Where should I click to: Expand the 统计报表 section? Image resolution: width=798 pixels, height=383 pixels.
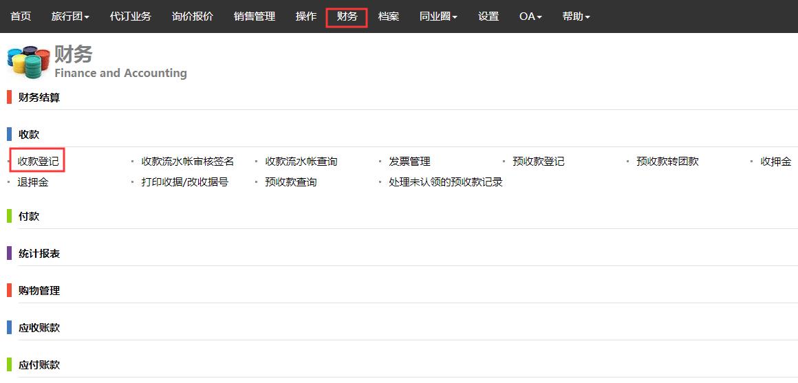pyautogui.click(x=39, y=254)
